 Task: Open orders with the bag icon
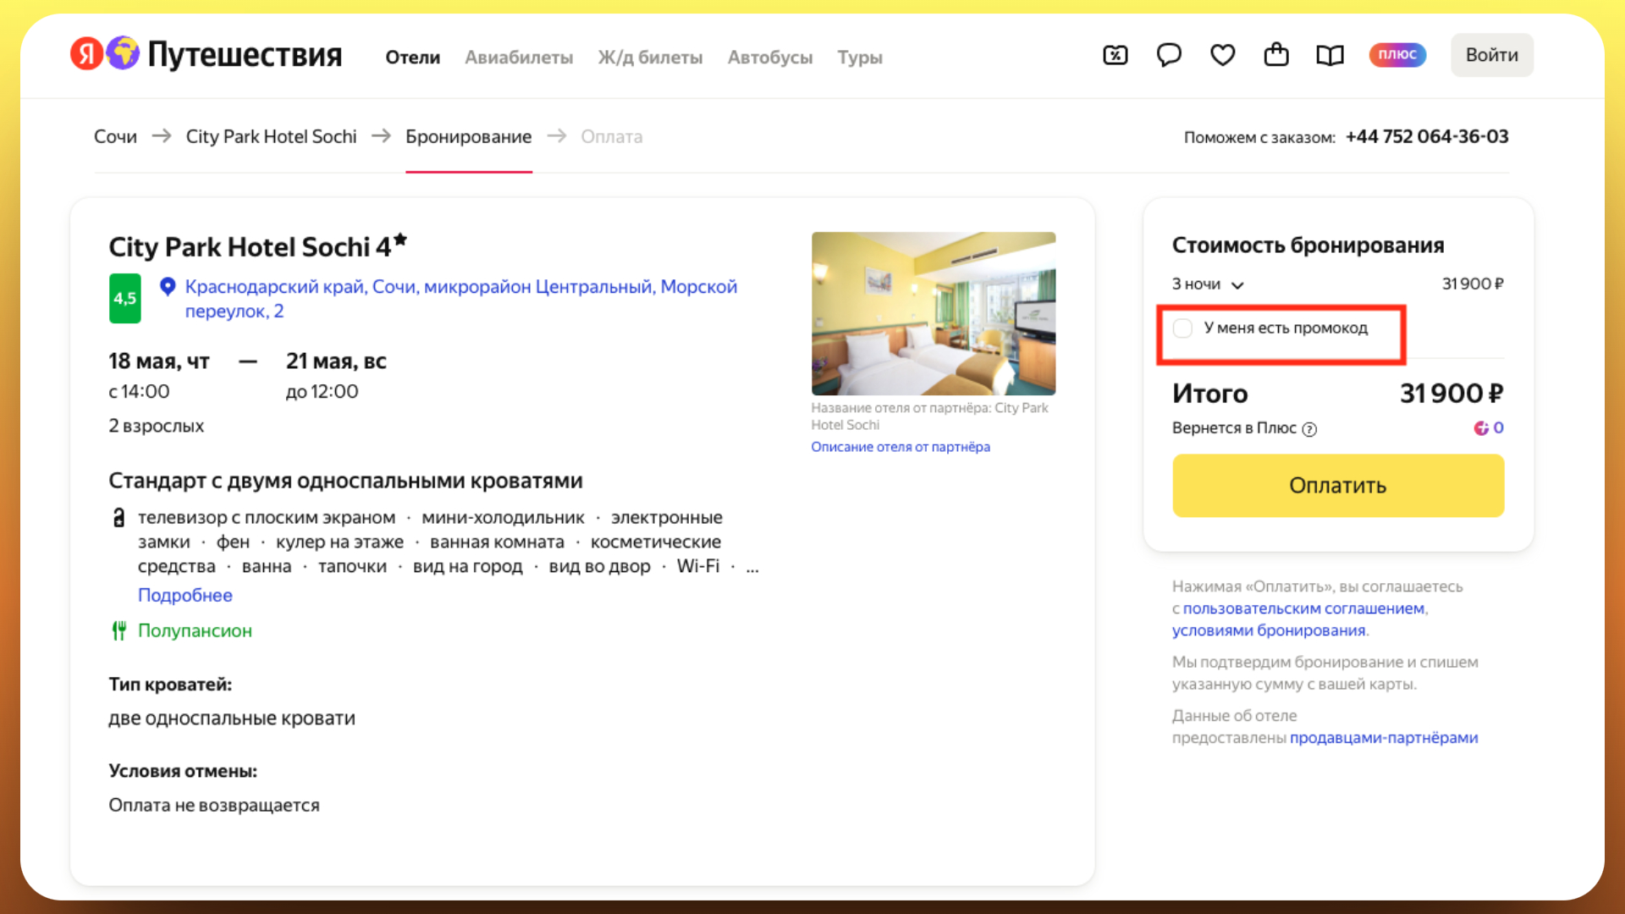tap(1275, 55)
